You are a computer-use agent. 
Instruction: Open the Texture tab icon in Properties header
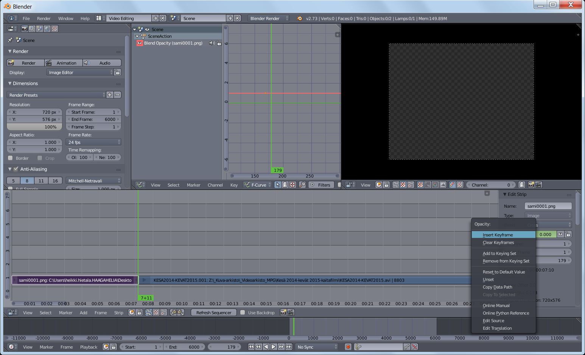pyautogui.click(x=54, y=29)
